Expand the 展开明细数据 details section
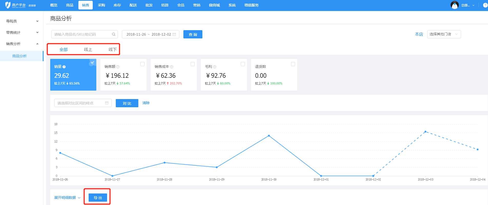This screenshot has height=205, width=488. tap(67, 198)
